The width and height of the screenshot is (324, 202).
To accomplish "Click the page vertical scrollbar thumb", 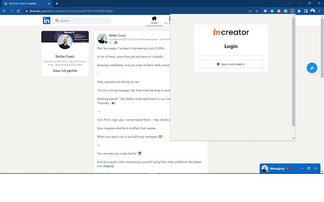I will 322,48.
